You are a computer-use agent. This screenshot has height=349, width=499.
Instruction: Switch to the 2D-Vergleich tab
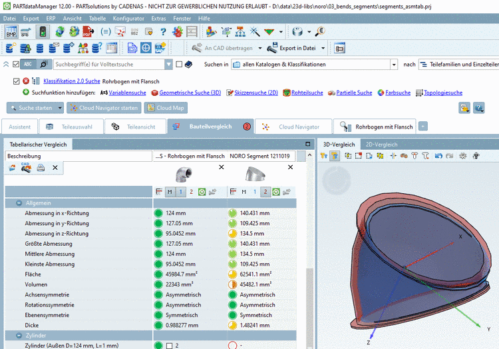tap(381, 145)
